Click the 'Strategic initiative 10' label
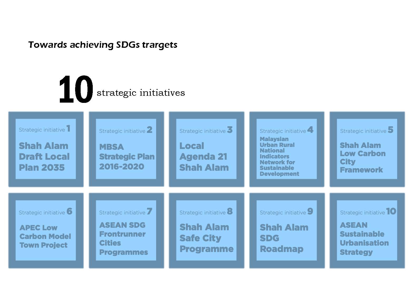The height and width of the screenshot is (287, 414). pyautogui.click(x=368, y=212)
